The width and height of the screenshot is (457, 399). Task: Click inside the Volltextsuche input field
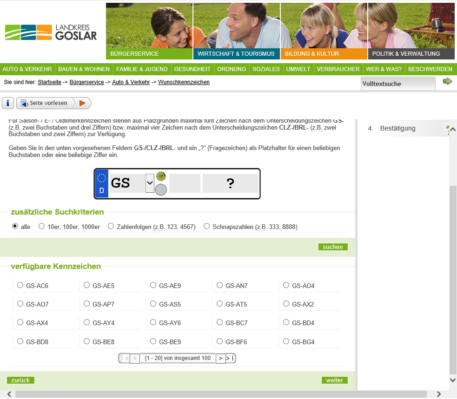tap(398, 83)
